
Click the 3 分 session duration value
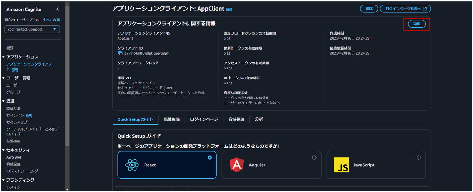pos(227,38)
